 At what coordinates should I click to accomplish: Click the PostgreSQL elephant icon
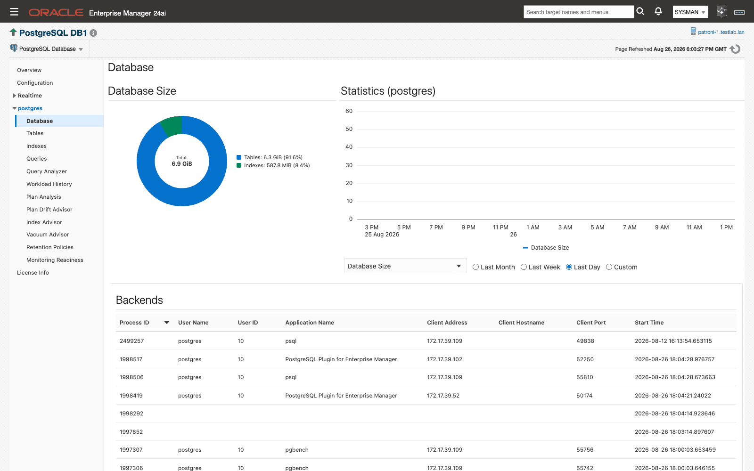click(x=14, y=48)
